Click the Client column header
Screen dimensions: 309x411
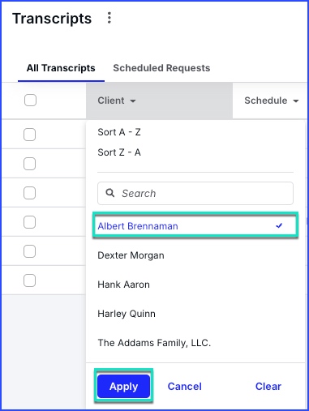159,101
